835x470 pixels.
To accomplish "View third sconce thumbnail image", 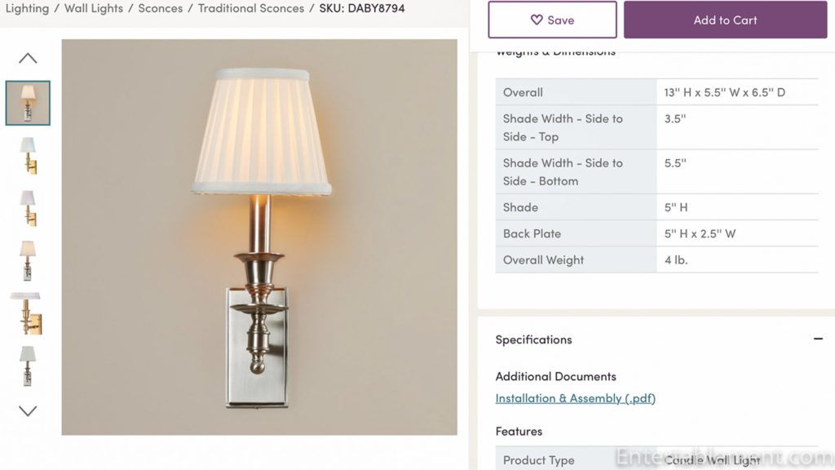I will [28, 208].
